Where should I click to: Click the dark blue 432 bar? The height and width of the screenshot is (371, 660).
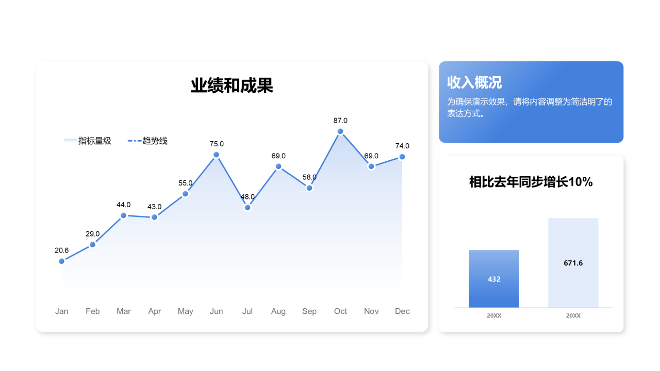[494, 279]
